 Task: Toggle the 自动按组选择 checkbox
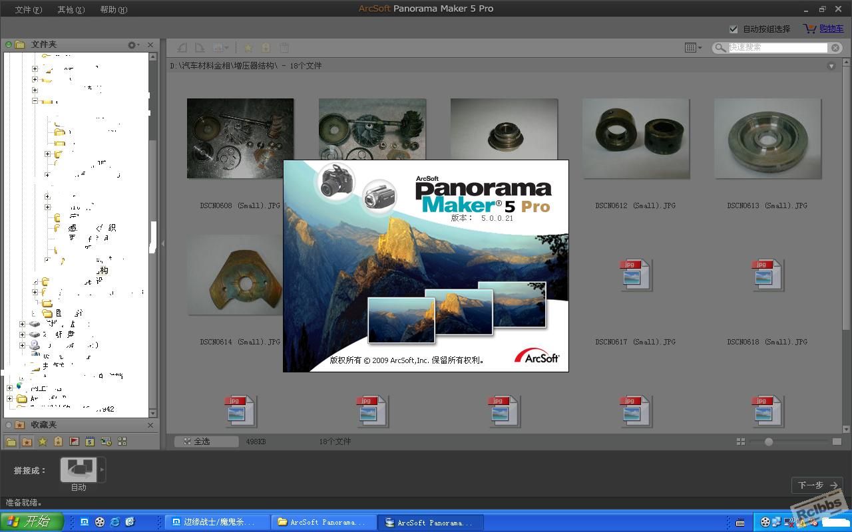[x=734, y=29]
